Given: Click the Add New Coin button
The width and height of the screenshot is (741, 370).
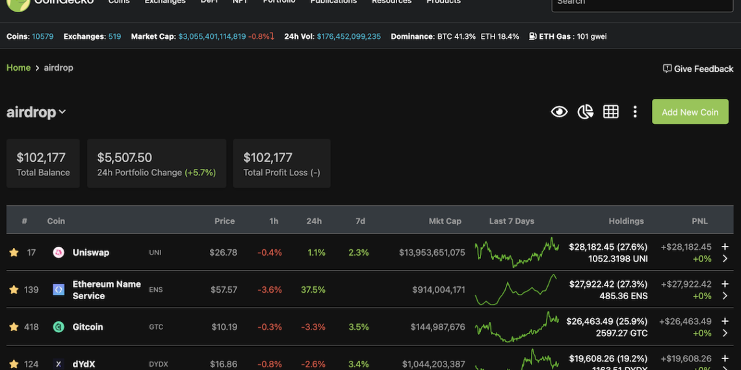Looking at the screenshot, I should tap(690, 112).
